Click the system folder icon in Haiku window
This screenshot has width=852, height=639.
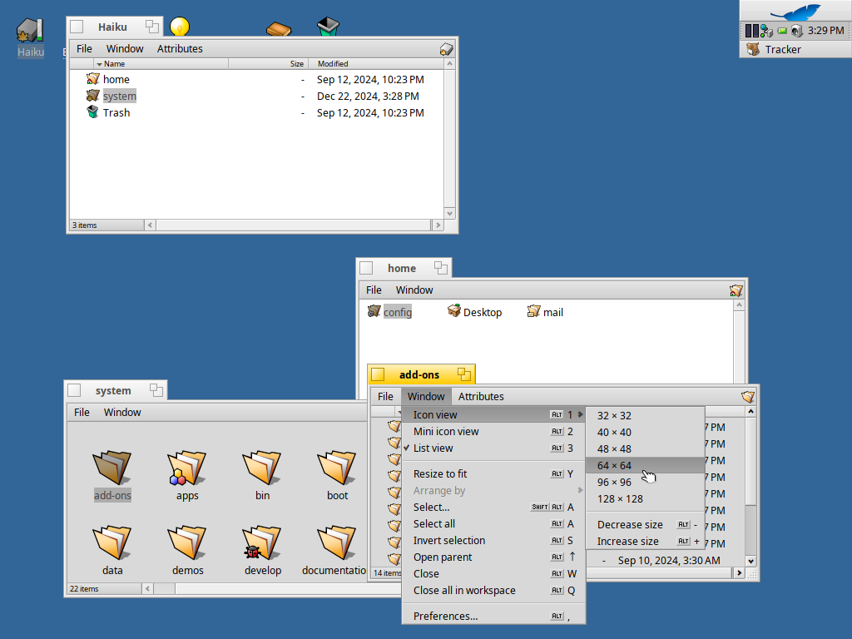[93, 96]
